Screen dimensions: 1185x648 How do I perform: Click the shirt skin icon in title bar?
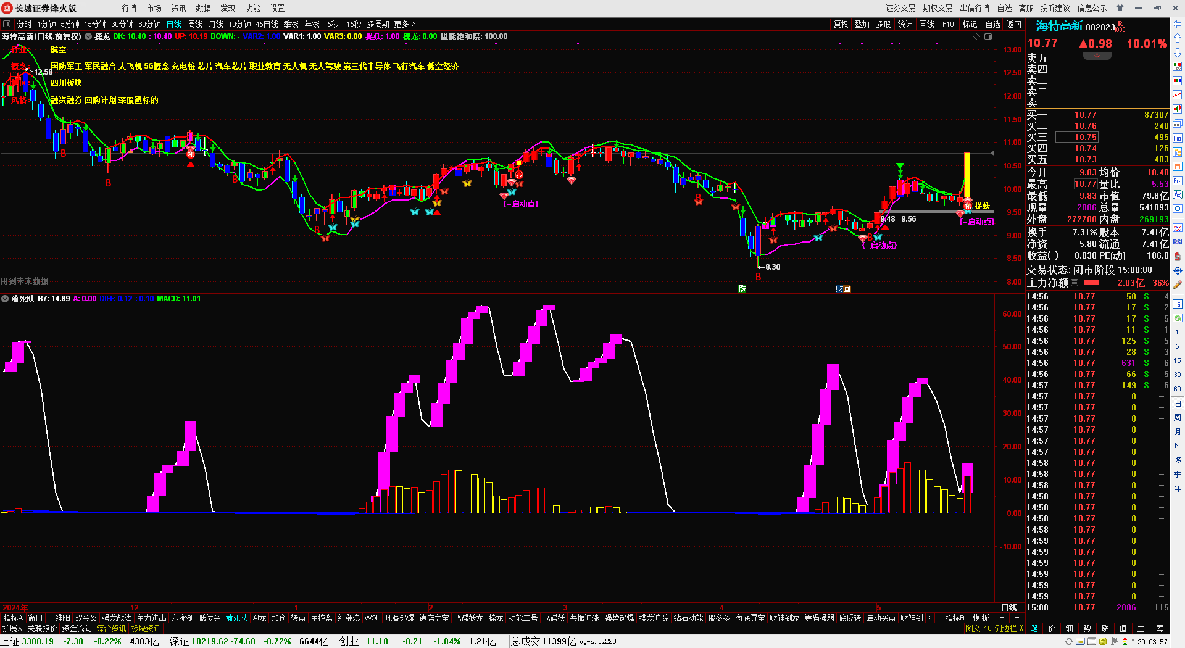click(1120, 8)
